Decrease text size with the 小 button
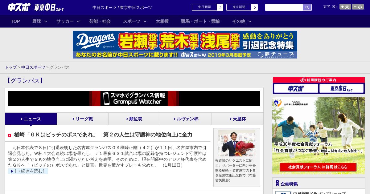Screen dimensions: 370x194 [358, 7]
